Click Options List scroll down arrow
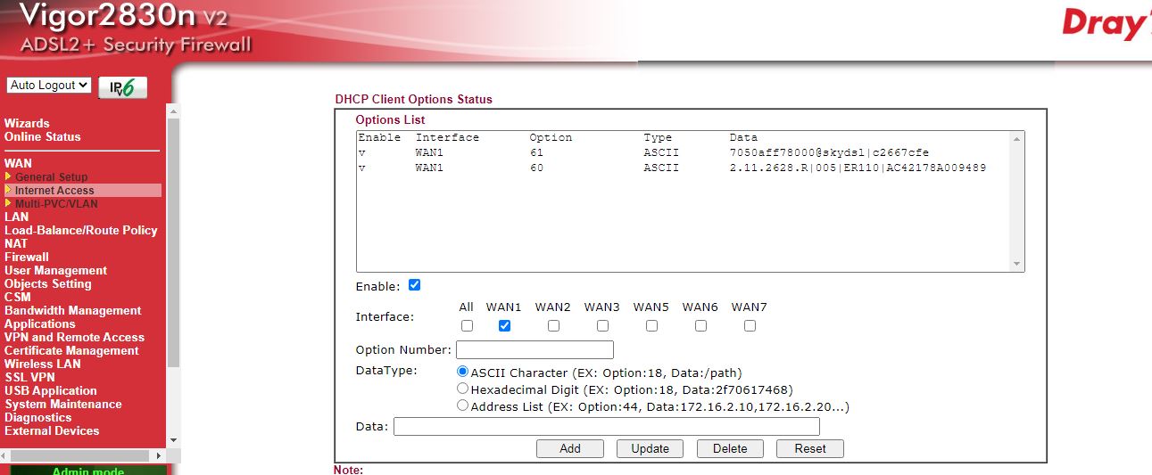Viewport: 1152px width, 475px height. [1016, 264]
